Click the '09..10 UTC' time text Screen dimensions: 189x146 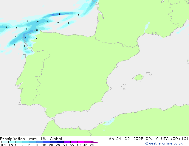(x=157, y=139)
